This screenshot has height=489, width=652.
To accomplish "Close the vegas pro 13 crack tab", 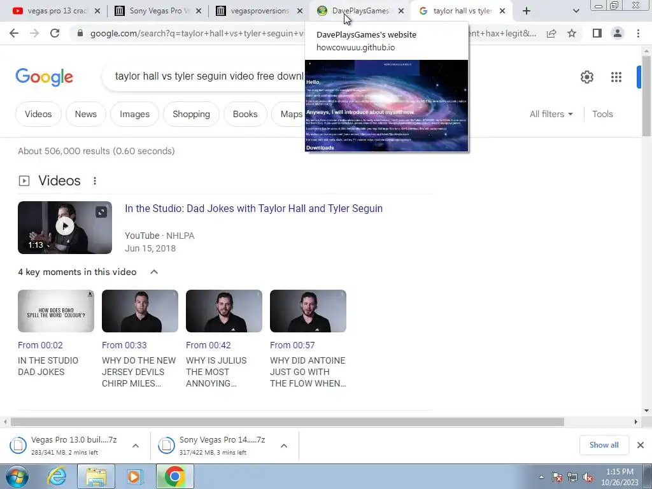I will click(x=97, y=11).
